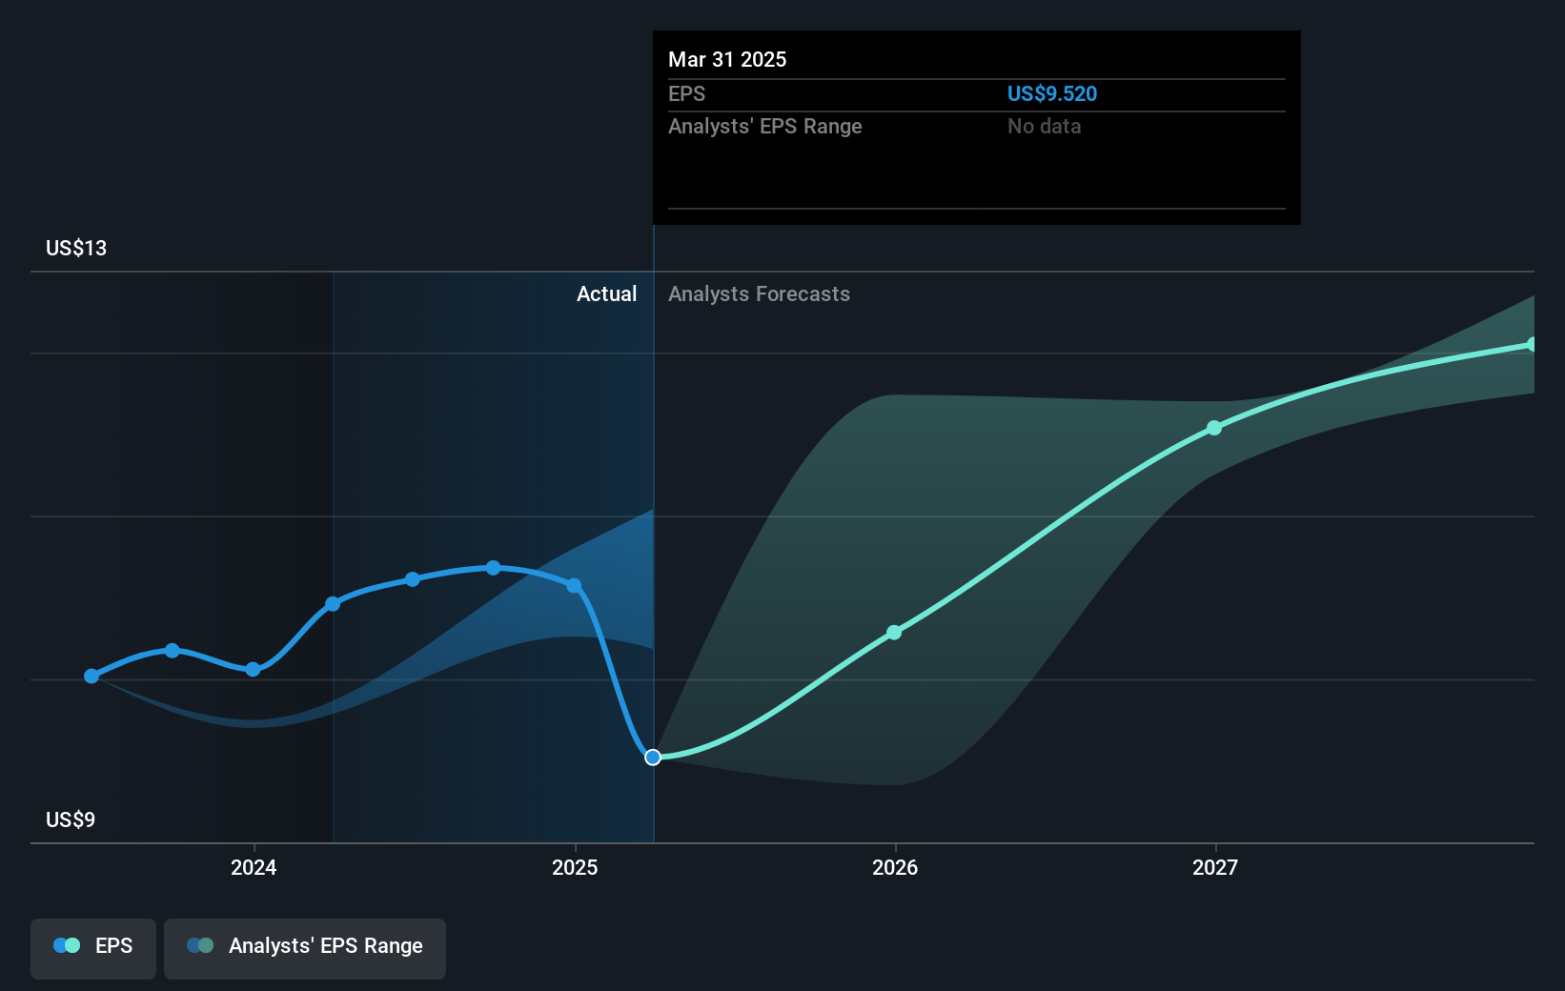
Task: Click the 'Mar 31 2025' tooltip date
Action: pos(727,59)
